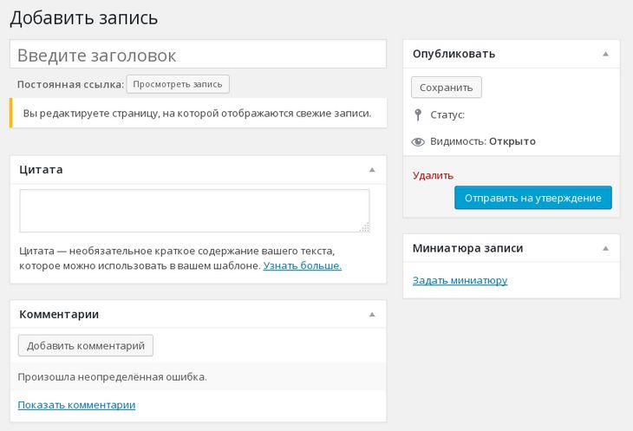633x431 pixels.
Task: Click the 'Постоянная ссылка:' label
Action: 70,84
